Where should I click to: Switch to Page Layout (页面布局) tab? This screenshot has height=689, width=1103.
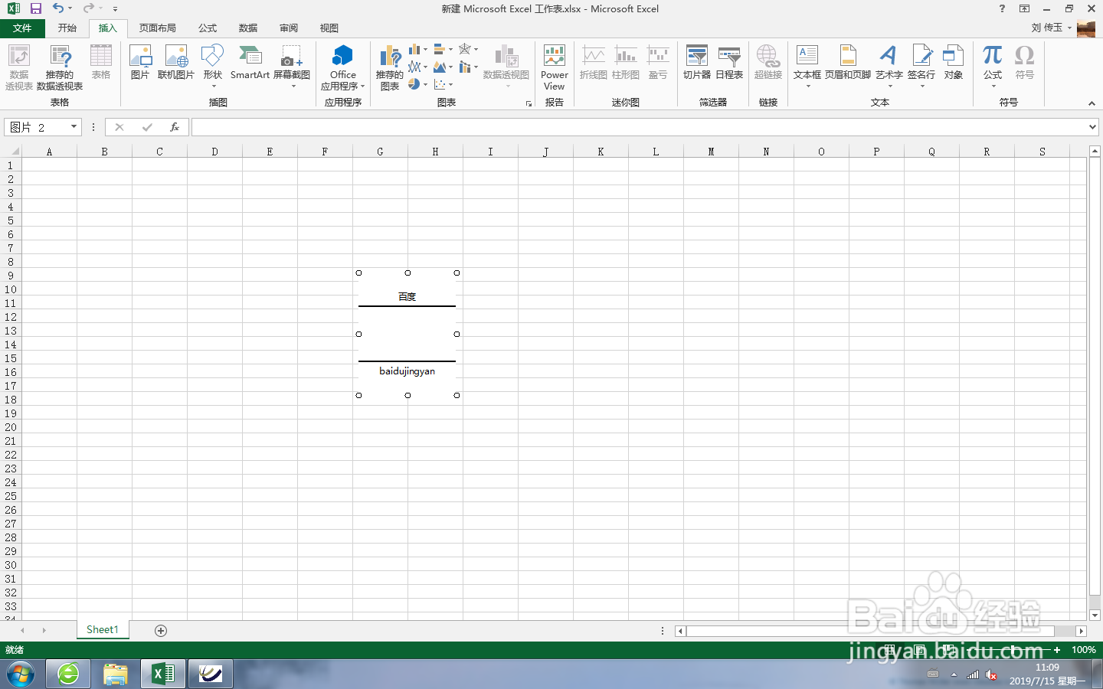click(x=158, y=28)
